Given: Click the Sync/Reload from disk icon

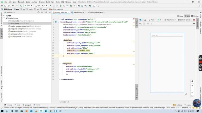Looking at the screenshot, I should point(9,6).
